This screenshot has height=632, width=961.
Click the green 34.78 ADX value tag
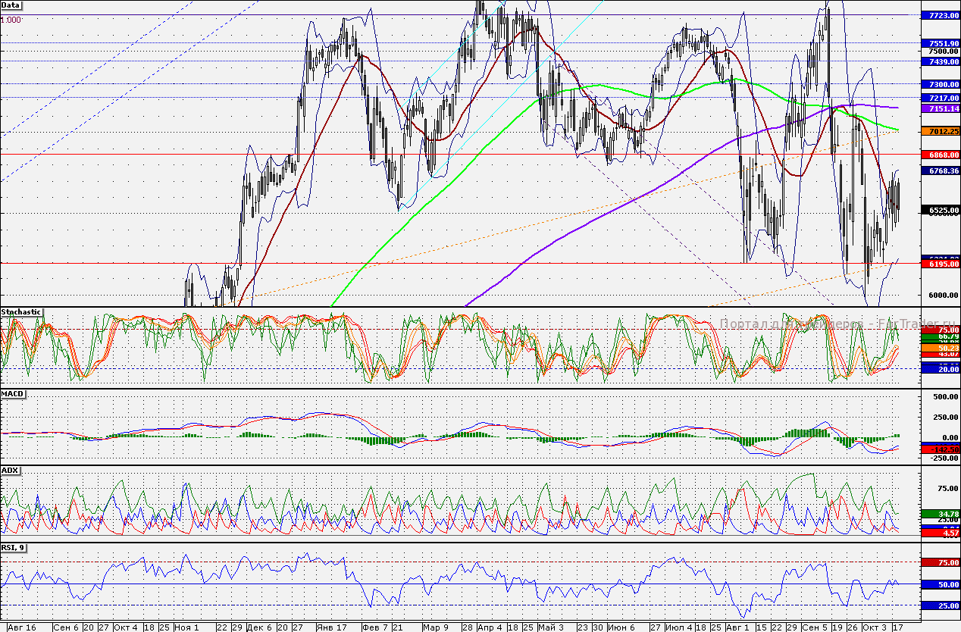coord(939,514)
